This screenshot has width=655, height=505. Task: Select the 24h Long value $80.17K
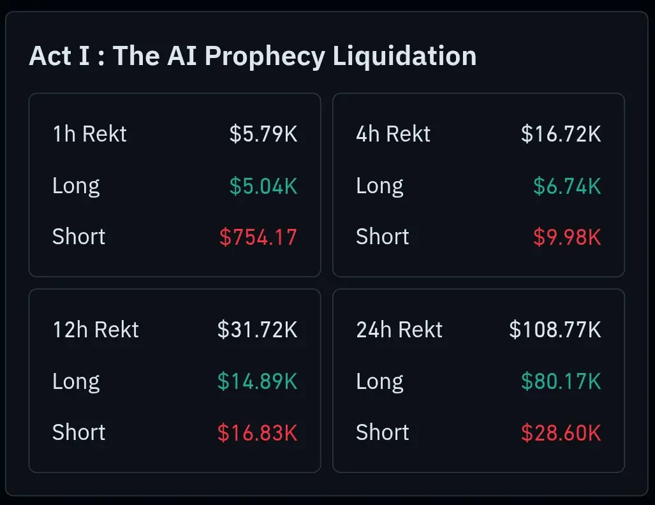pos(561,381)
